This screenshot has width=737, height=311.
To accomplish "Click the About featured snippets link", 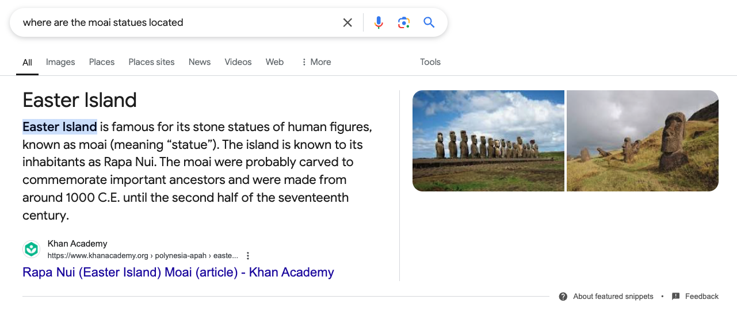I will [x=613, y=297].
